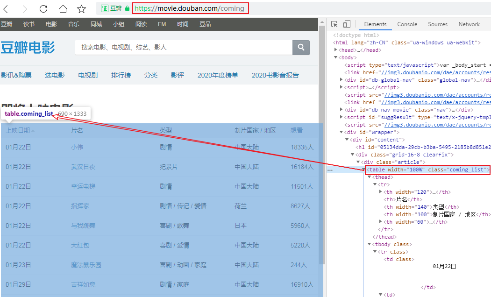Expand the div db-global-nav node

pos(342,80)
